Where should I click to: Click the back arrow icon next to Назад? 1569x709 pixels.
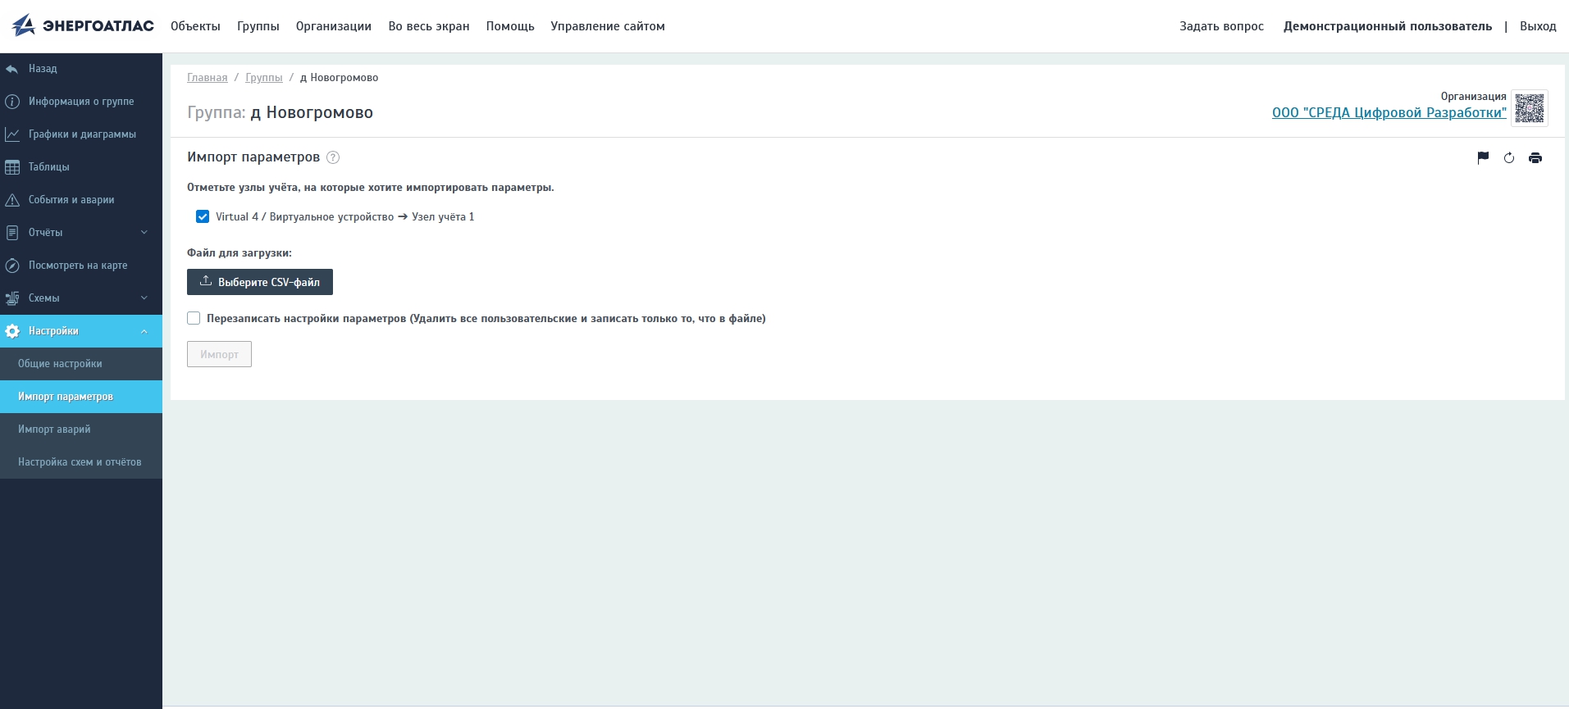click(12, 69)
